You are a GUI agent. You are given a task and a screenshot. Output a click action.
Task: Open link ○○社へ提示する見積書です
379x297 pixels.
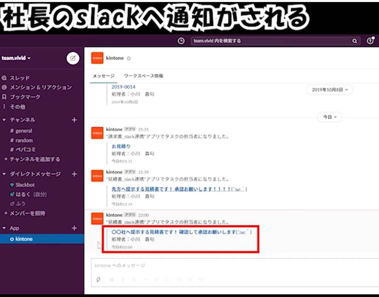pyautogui.click(x=182, y=232)
